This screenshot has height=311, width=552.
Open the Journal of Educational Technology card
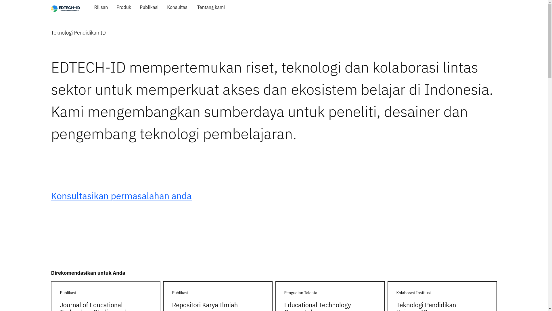[x=106, y=296]
